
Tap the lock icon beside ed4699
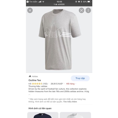click(x=56, y=4)
